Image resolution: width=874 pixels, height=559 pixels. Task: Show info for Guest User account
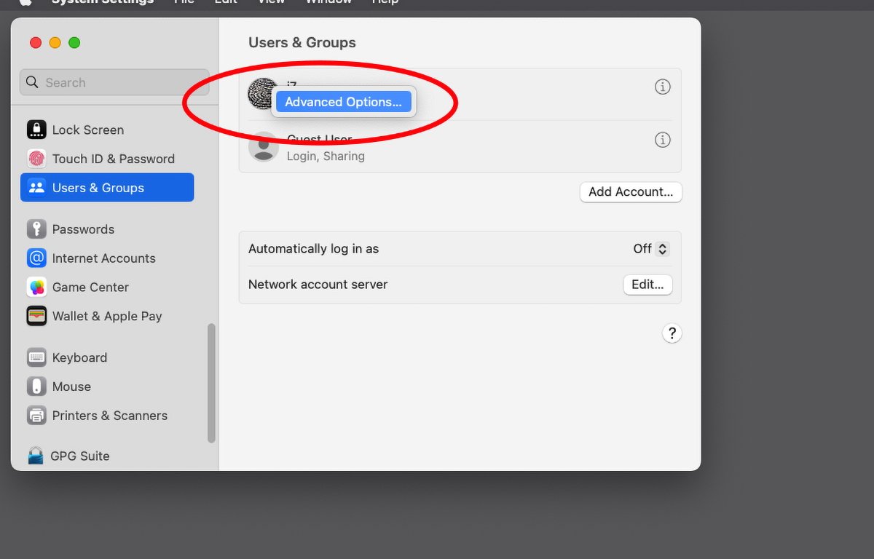[x=662, y=140]
